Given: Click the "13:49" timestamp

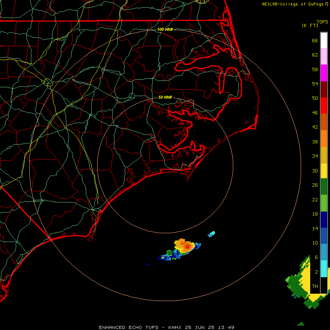Looking at the screenshot, I should [x=226, y=327].
